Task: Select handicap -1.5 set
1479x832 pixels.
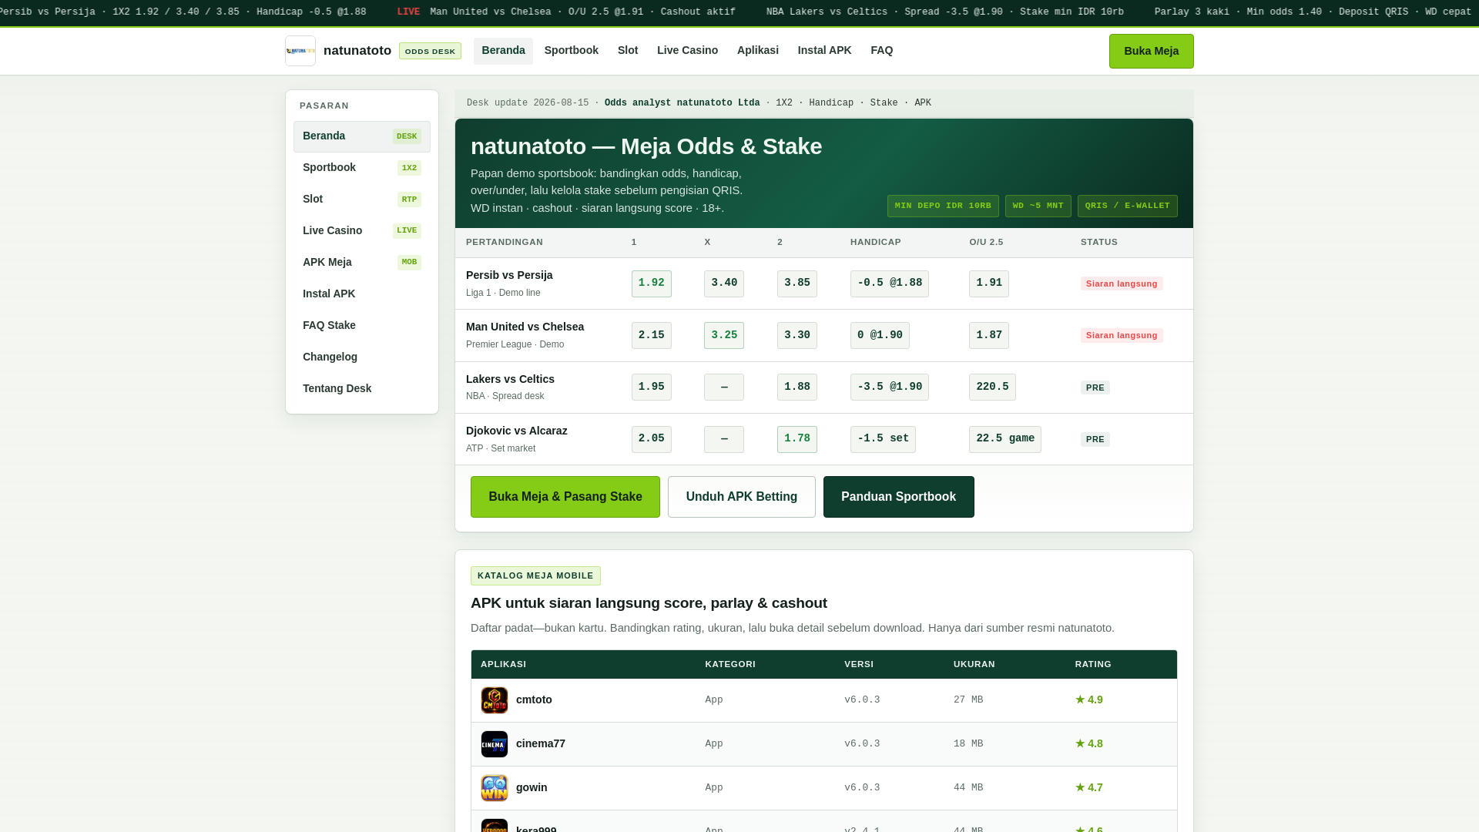Action: pyautogui.click(x=883, y=439)
